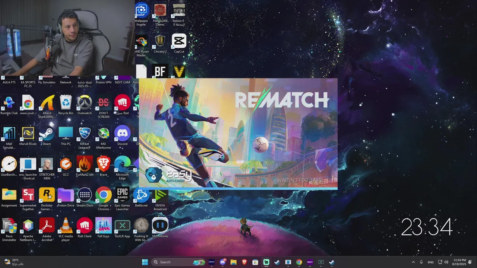Open Epic Games Launcher shortcut
477x268 pixels.
pyautogui.click(x=122, y=200)
